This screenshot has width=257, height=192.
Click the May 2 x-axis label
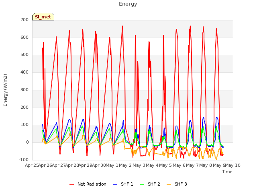click(125, 165)
